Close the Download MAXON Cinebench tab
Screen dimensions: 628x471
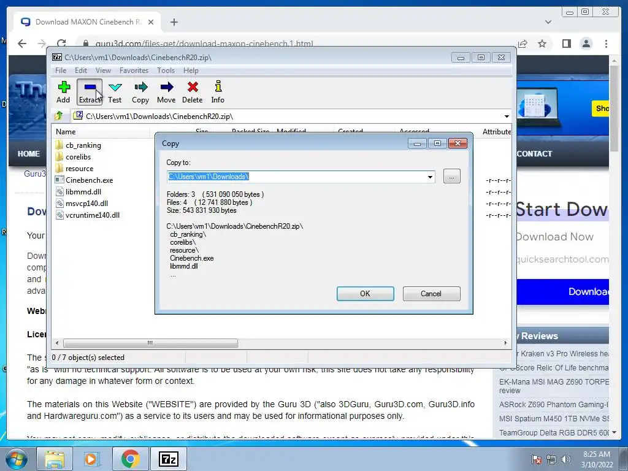pos(151,22)
